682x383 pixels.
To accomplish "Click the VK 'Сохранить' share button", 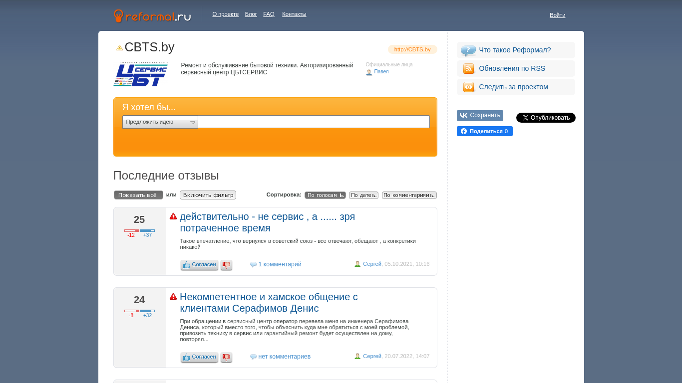I will (480, 116).
